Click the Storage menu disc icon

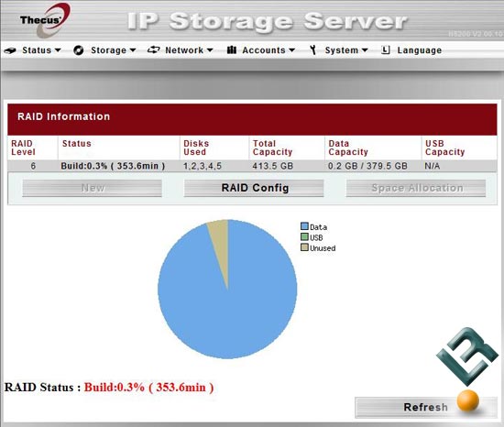point(79,50)
